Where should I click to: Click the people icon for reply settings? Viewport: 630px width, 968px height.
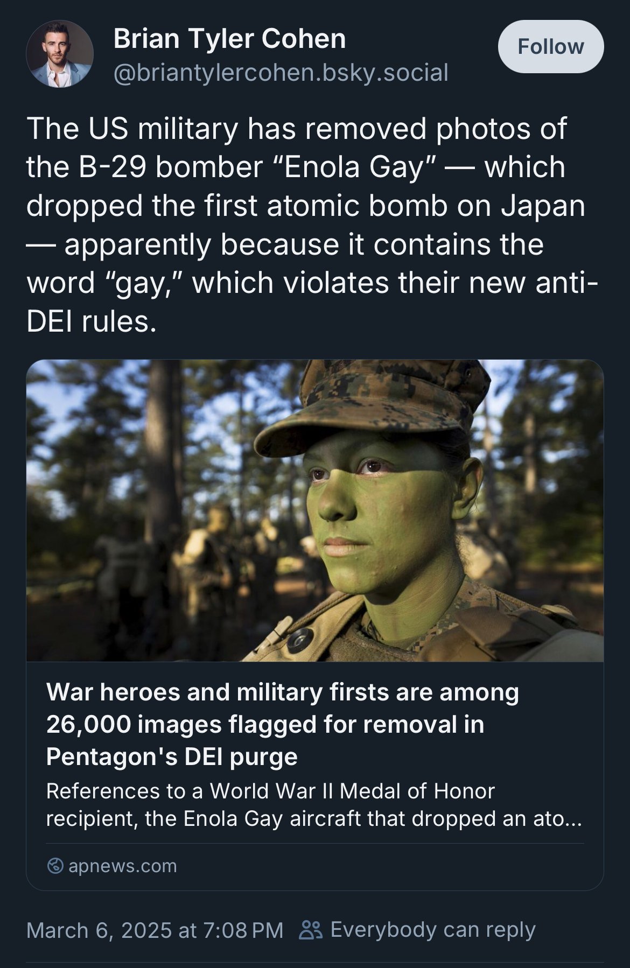[x=311, y=930]
